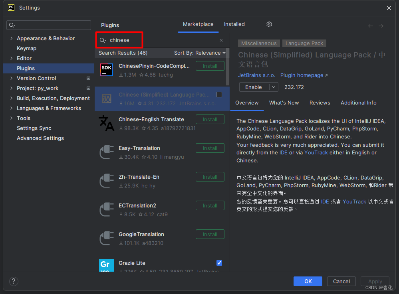Open the What's New tab
This screenshot has width=399, height=294.
(x=284, y=103)
